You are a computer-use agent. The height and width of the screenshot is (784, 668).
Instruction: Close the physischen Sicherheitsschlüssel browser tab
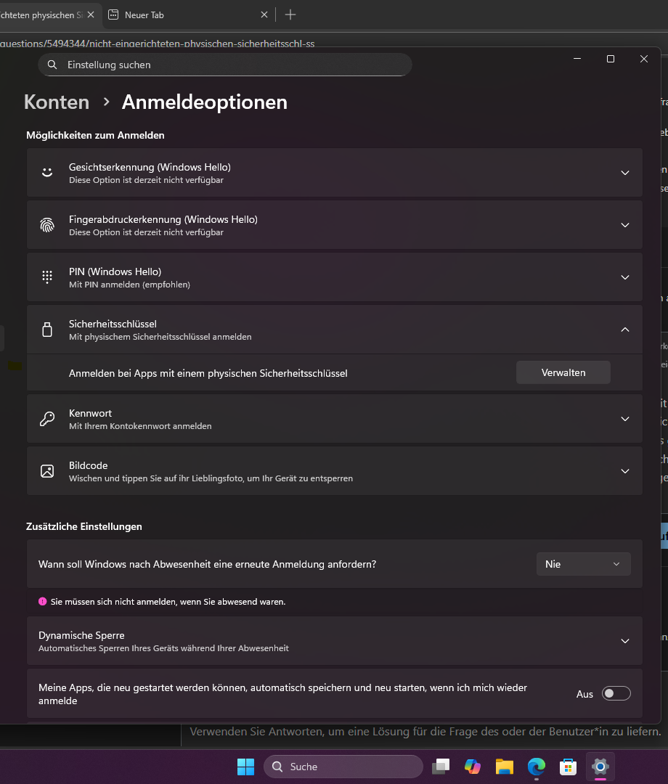tap(91, 15)
